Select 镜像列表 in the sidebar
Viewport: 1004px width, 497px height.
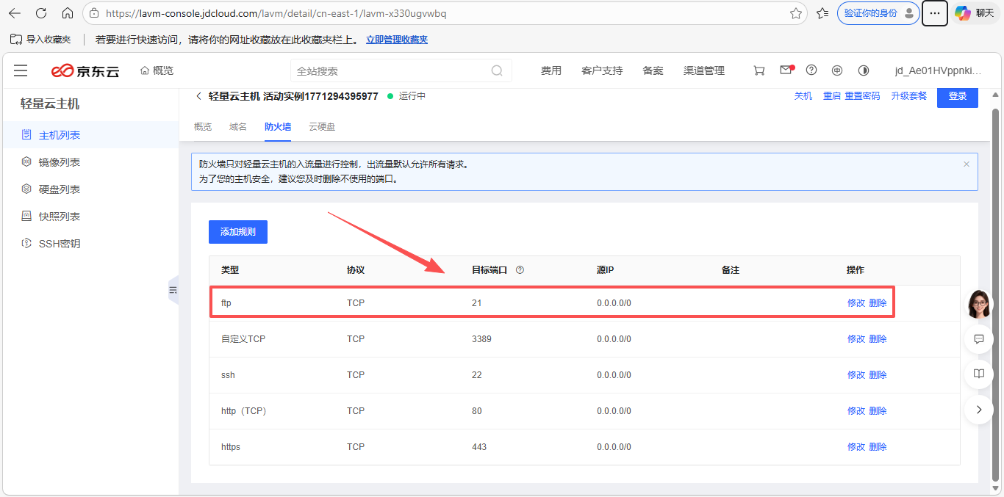pos(60,162)
